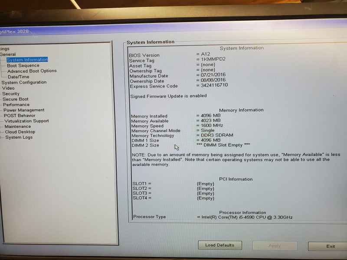Click the Asset Tag label
347x260 pixels.
[x=140, y=66]
